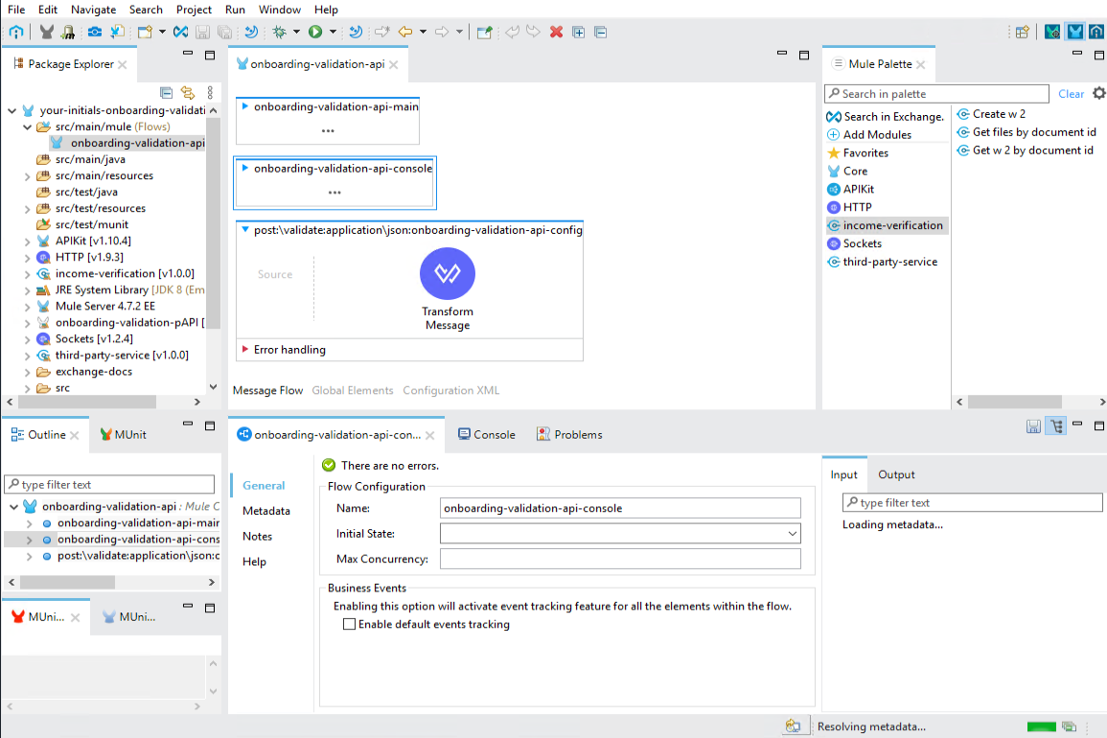
Task: Open the Navigate menu
Action: tap(94, 10)
